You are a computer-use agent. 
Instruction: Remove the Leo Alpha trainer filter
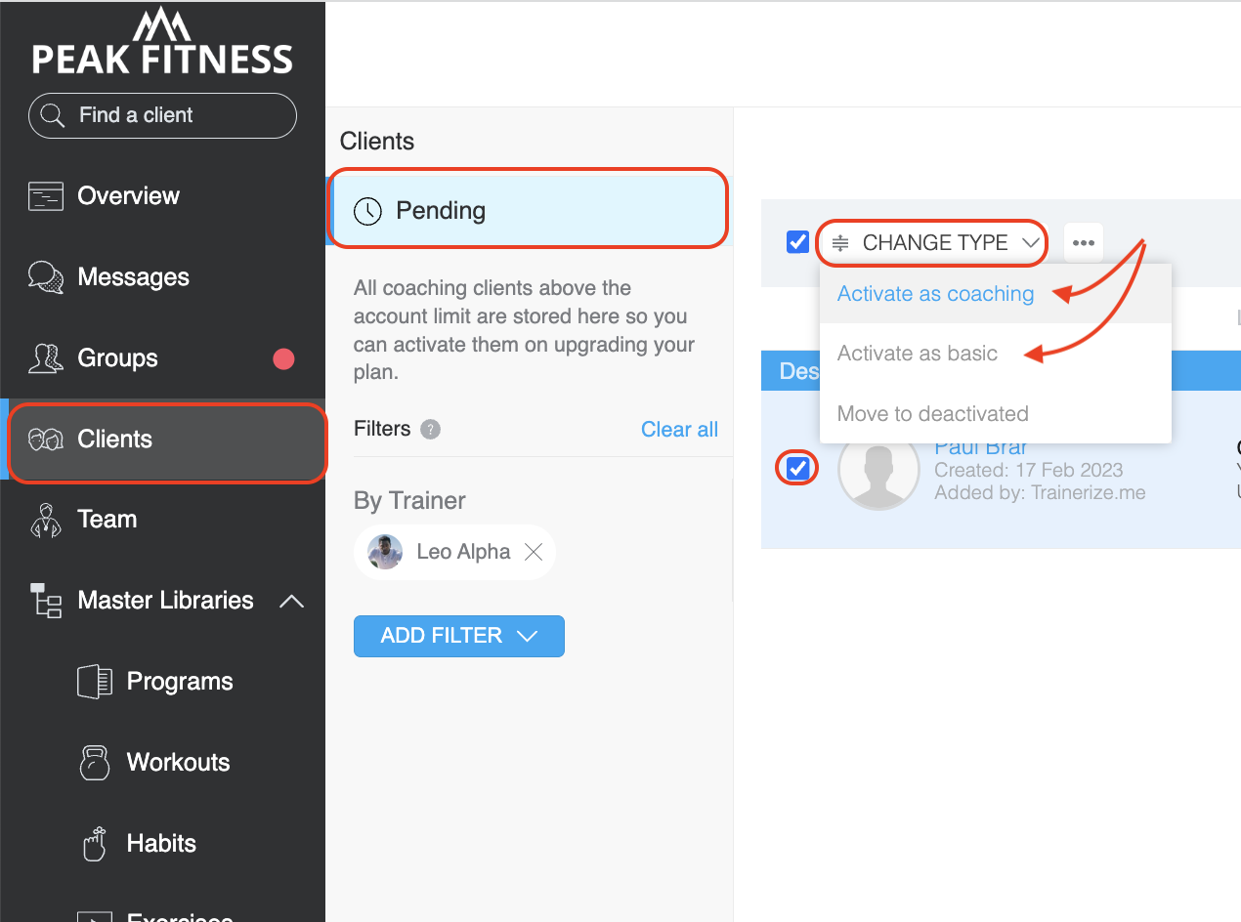click(534, 552)
